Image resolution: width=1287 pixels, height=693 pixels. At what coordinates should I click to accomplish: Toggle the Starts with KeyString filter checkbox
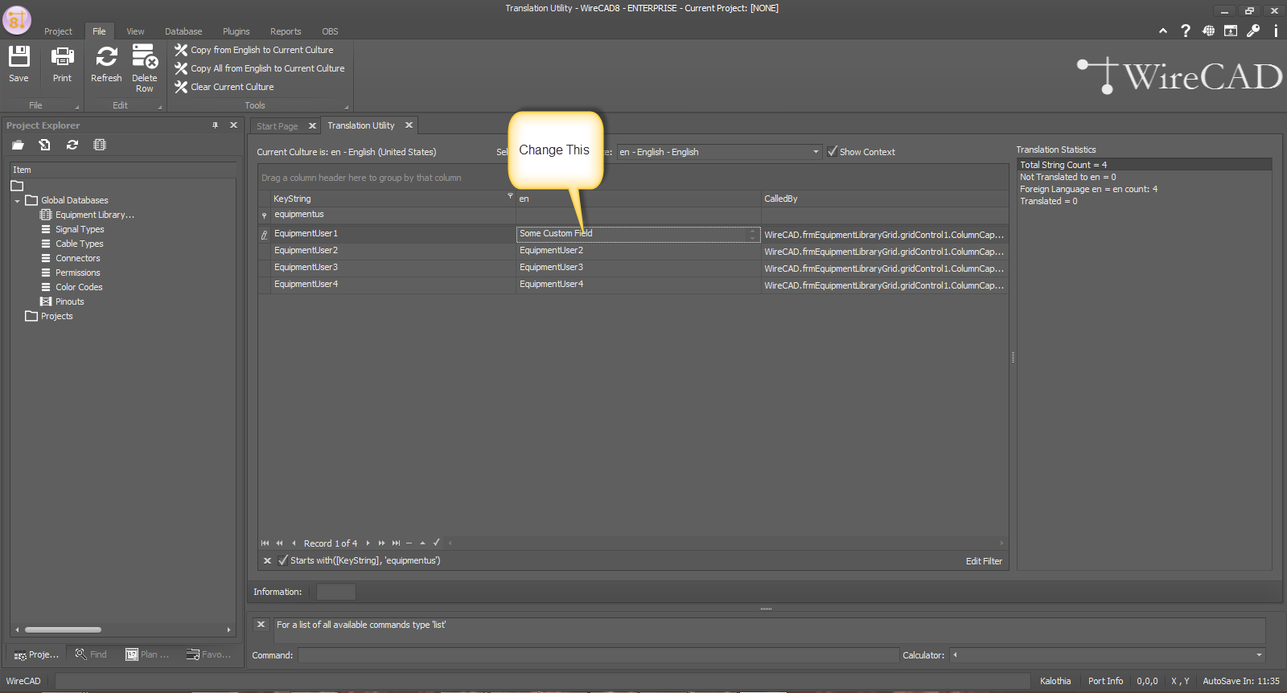click(283, 560)
